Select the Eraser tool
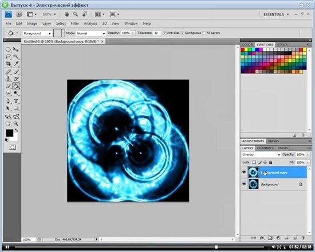The width and height of the screenshot is (315, 252). tap(8, 86)
